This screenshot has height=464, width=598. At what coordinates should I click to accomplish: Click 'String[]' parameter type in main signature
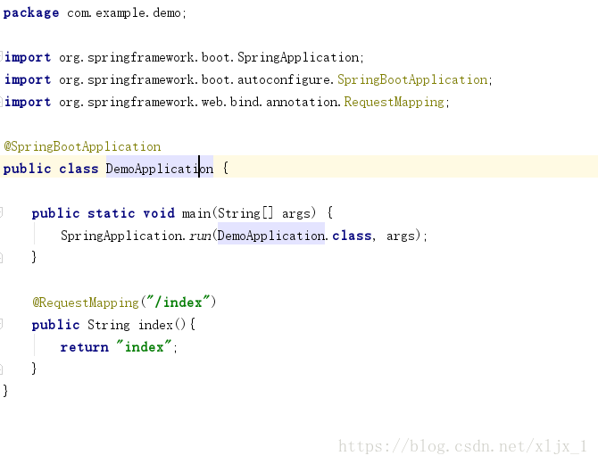pyautogui.click(x=245, y=213)
